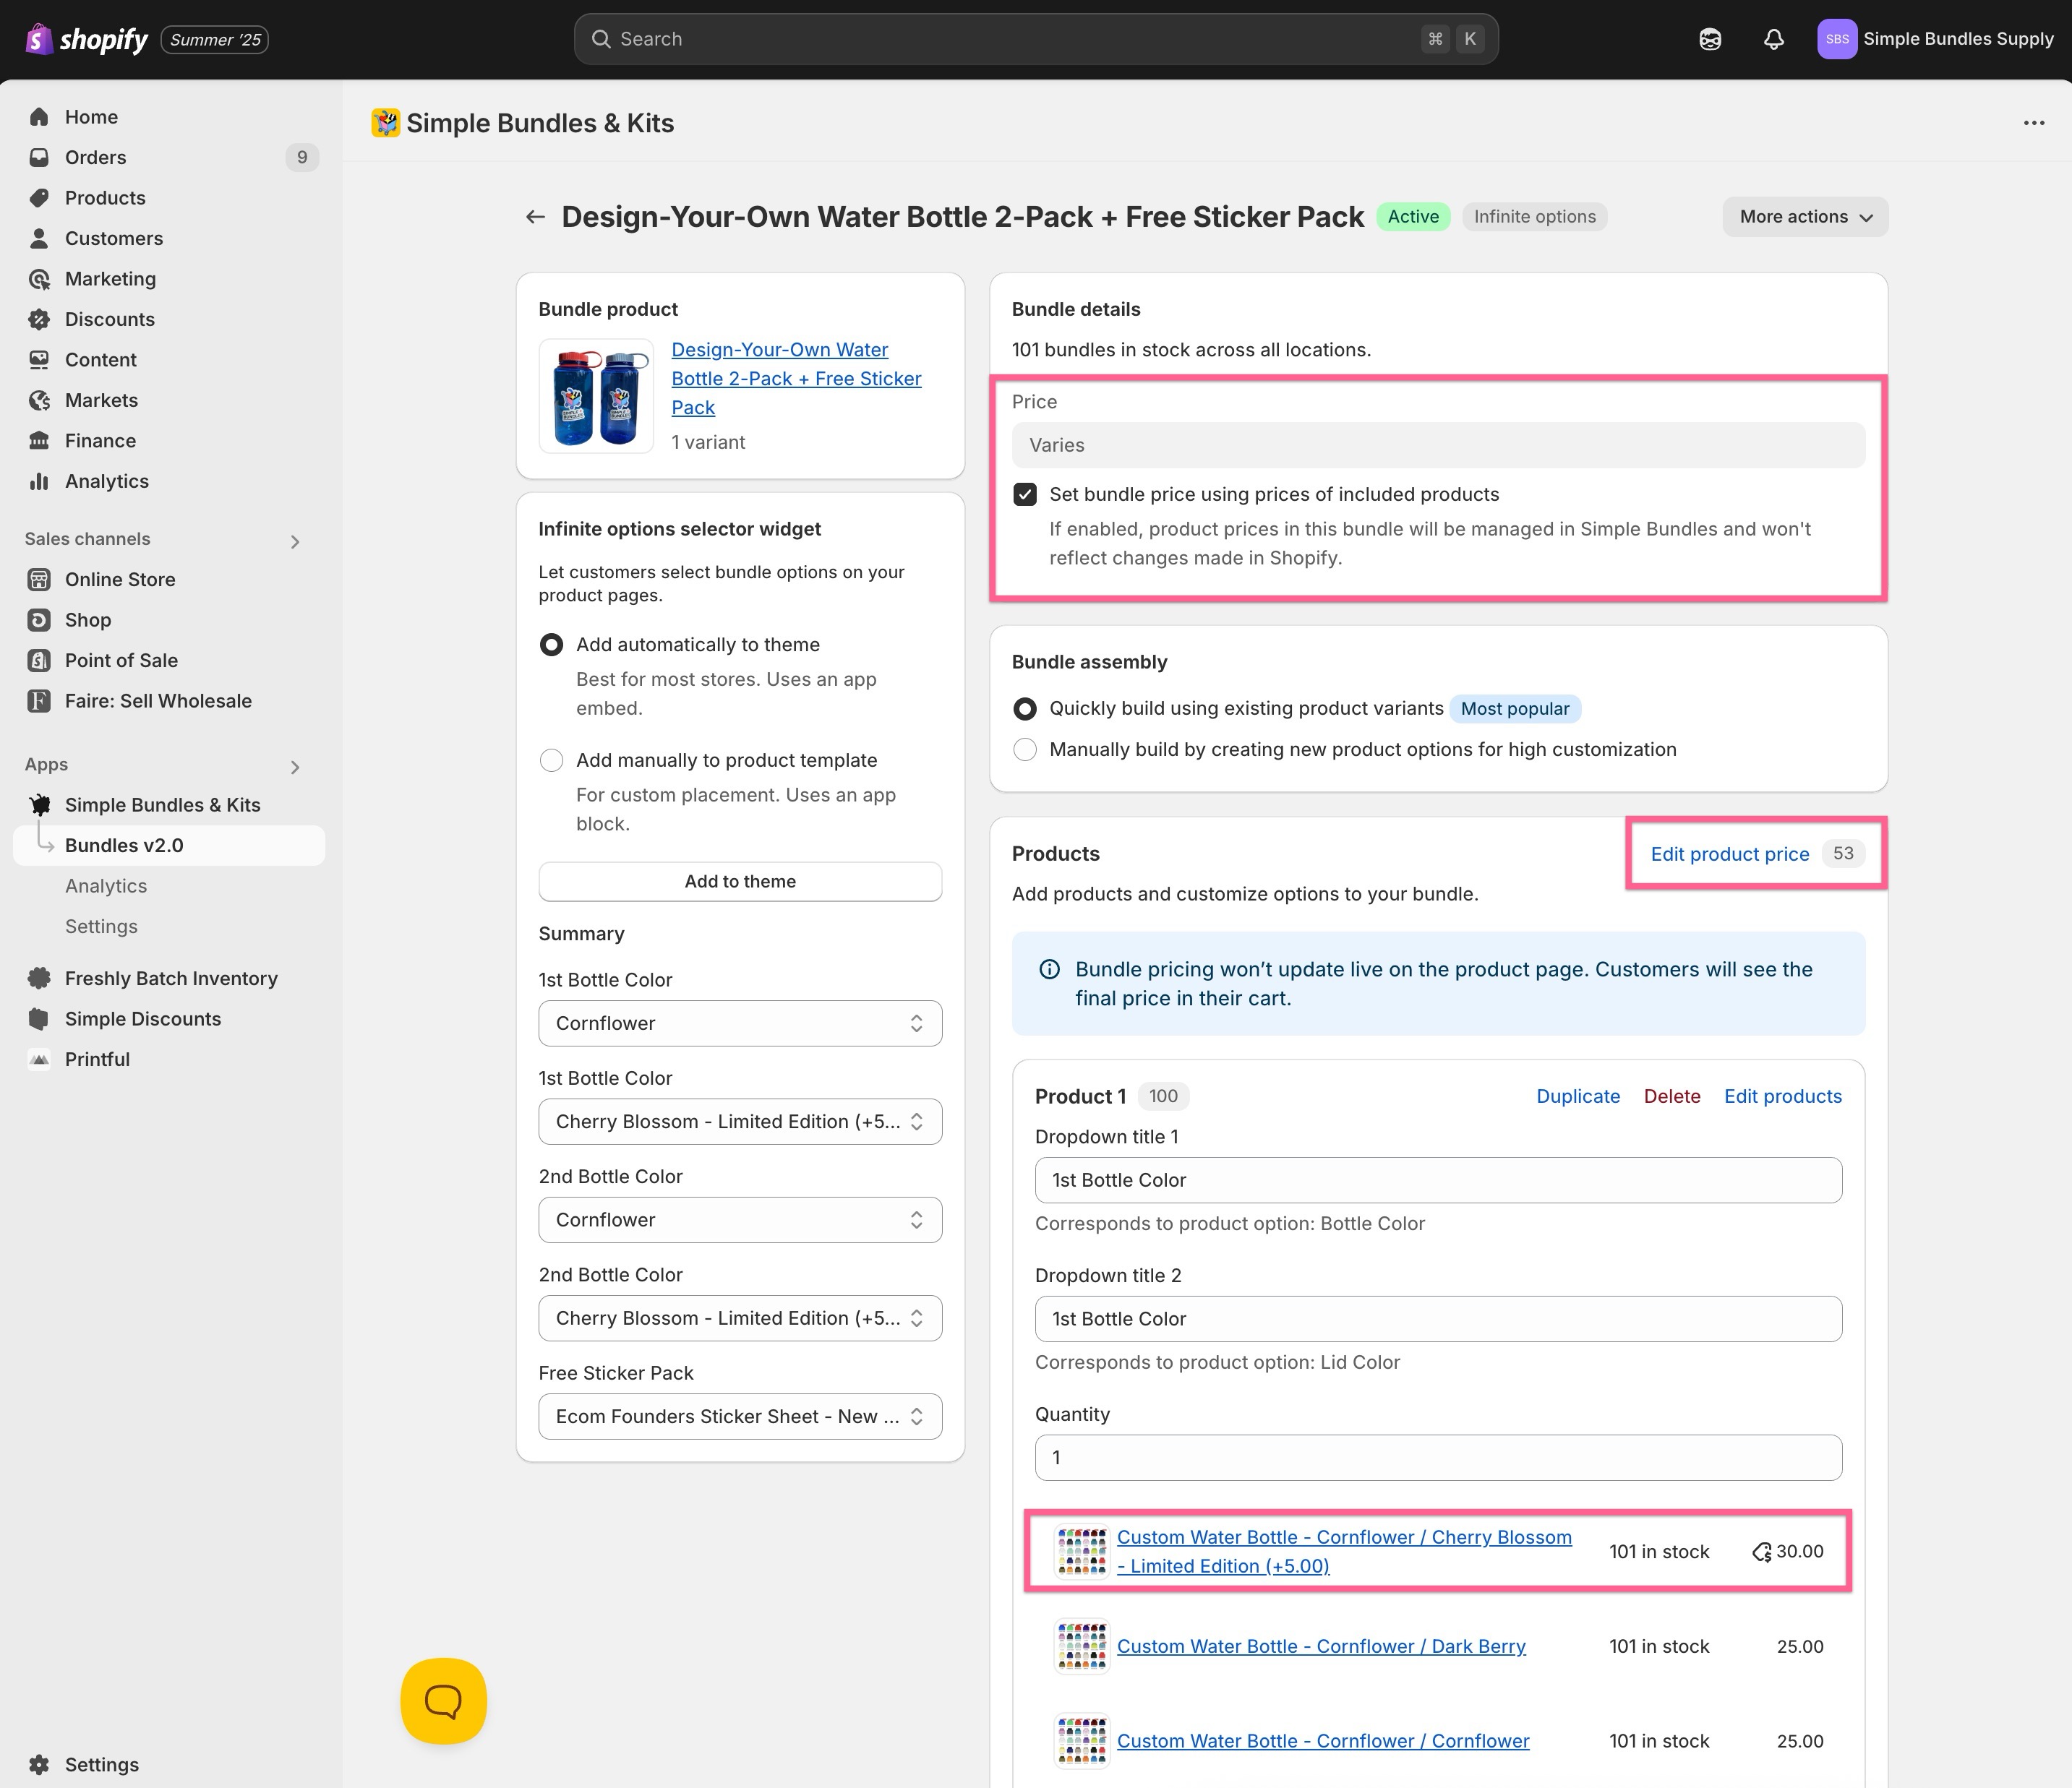
Task: Expand the Apps section
Action: [294, 767]
